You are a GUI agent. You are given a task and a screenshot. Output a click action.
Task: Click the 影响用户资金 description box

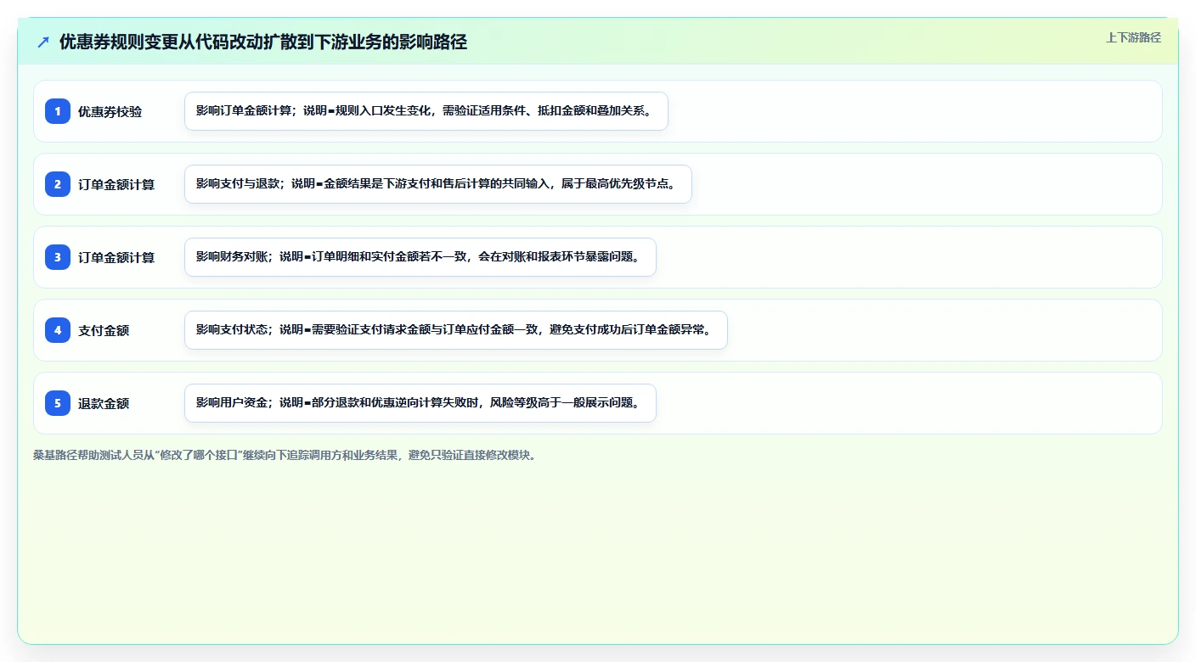coord(420,403)
